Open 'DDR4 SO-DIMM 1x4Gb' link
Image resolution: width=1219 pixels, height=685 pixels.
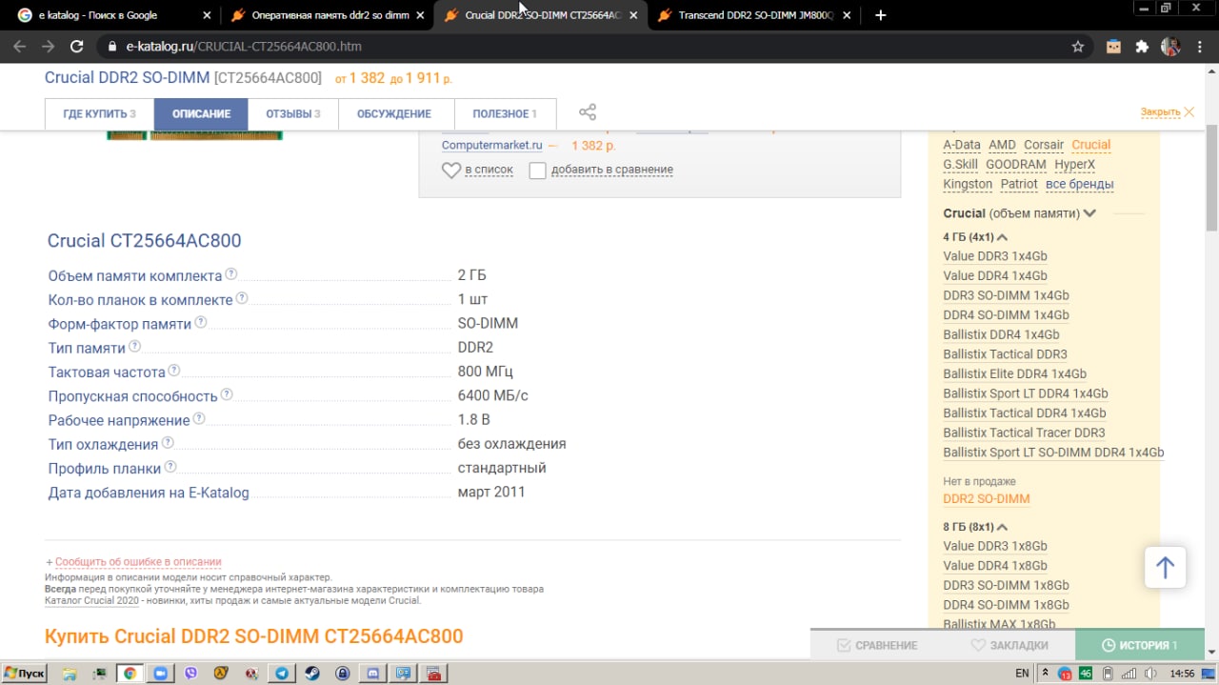pos(1006,314)
